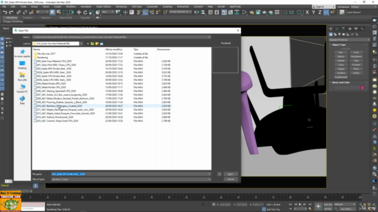Image resolution: width=378 pixels, height=212 pixels.
Task: Click the Cancel button in dialog
Action: 230,179
